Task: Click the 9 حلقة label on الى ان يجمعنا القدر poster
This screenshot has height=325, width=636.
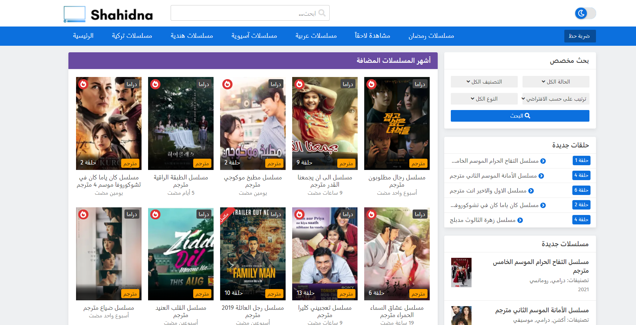Action: (305, 162)
